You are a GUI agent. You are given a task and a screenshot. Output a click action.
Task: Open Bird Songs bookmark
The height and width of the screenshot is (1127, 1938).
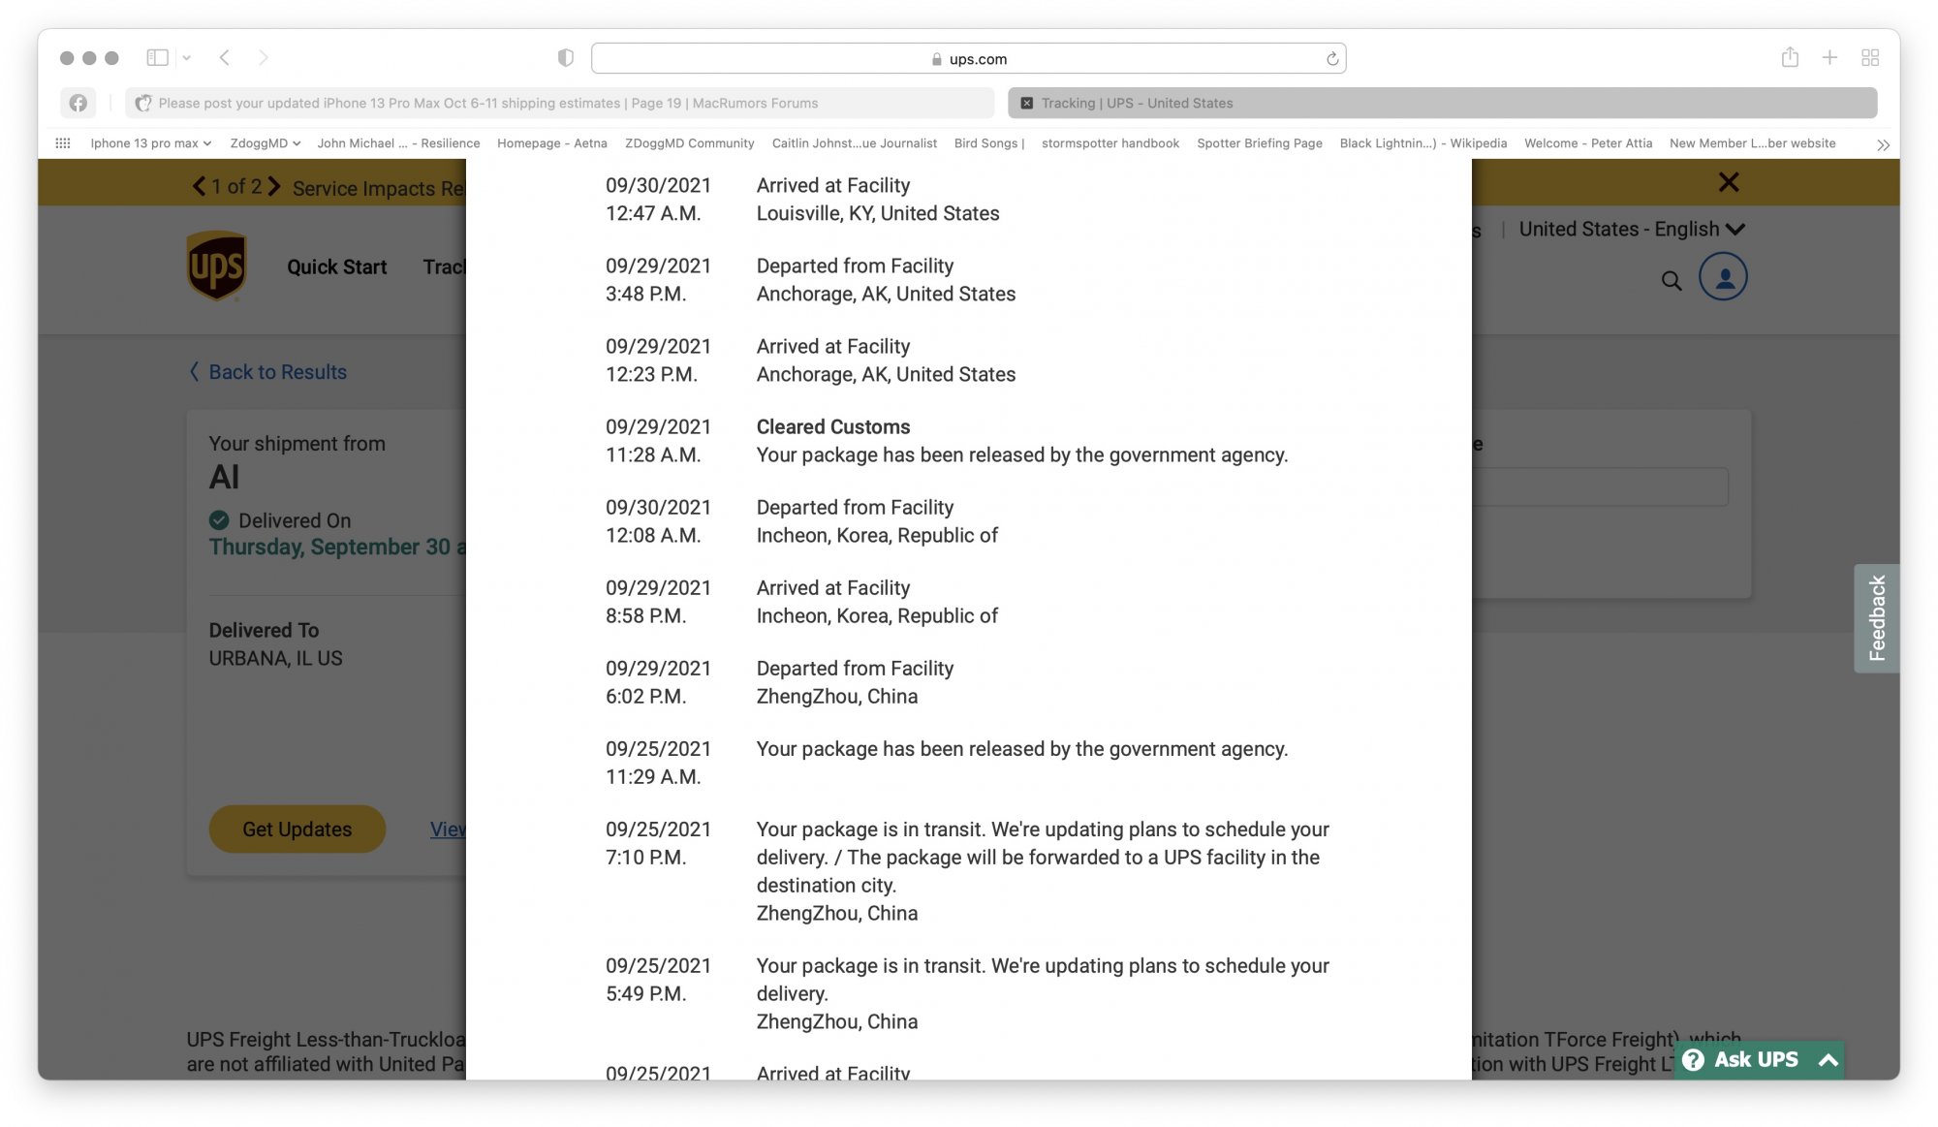click(989, 143)
